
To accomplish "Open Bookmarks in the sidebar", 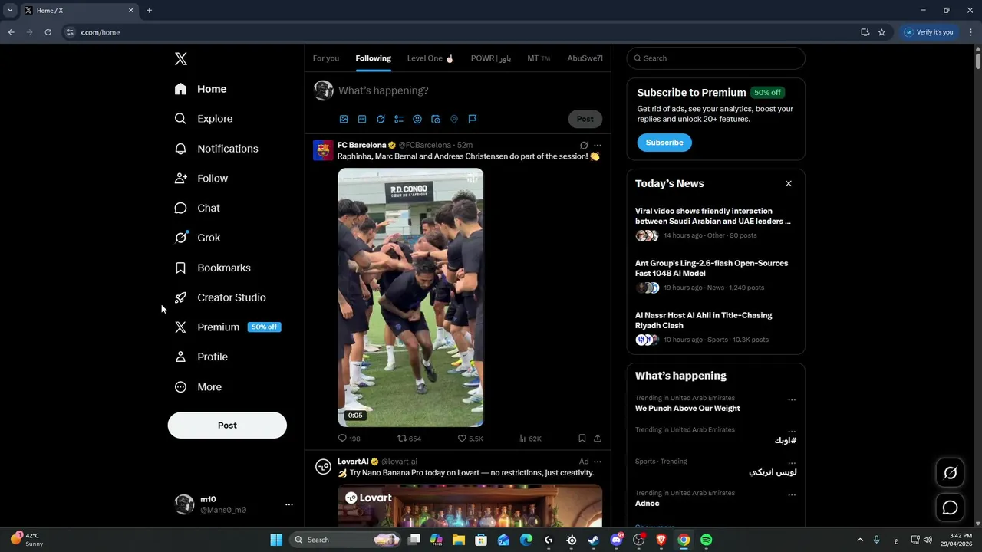I will 213,268.
